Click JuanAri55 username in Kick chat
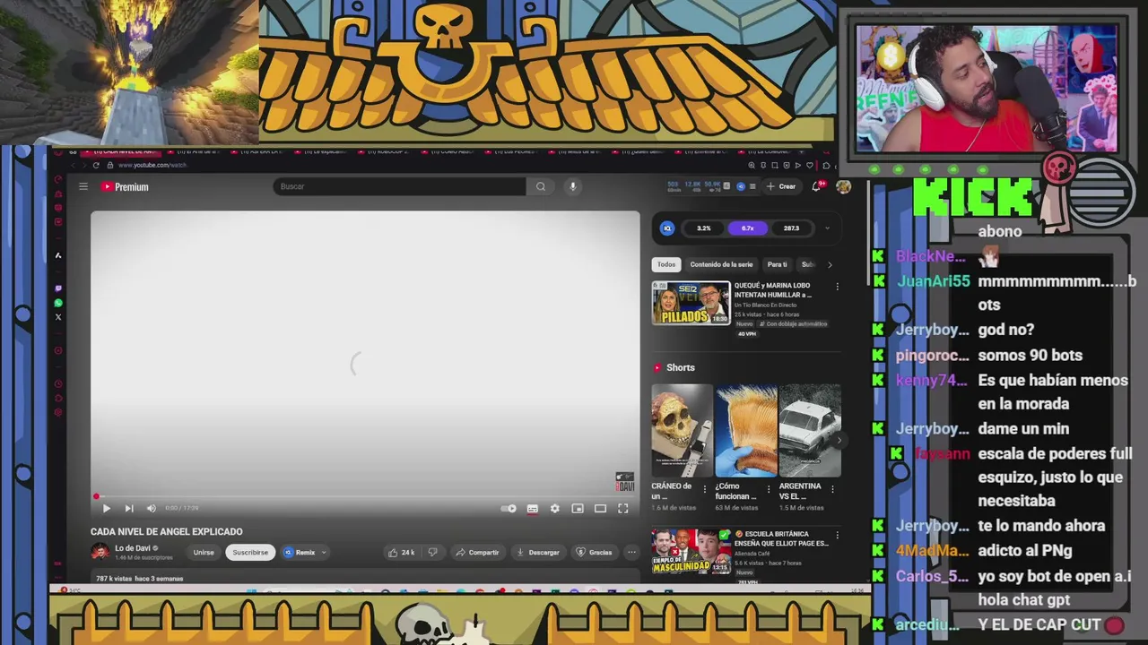The height and width of the screenshot is (645, 1148). click(x=933, y=281)
